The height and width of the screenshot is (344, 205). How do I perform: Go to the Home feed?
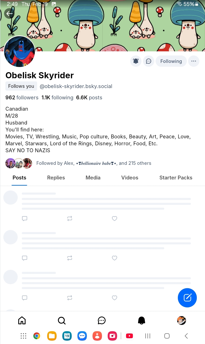point(22,320)
